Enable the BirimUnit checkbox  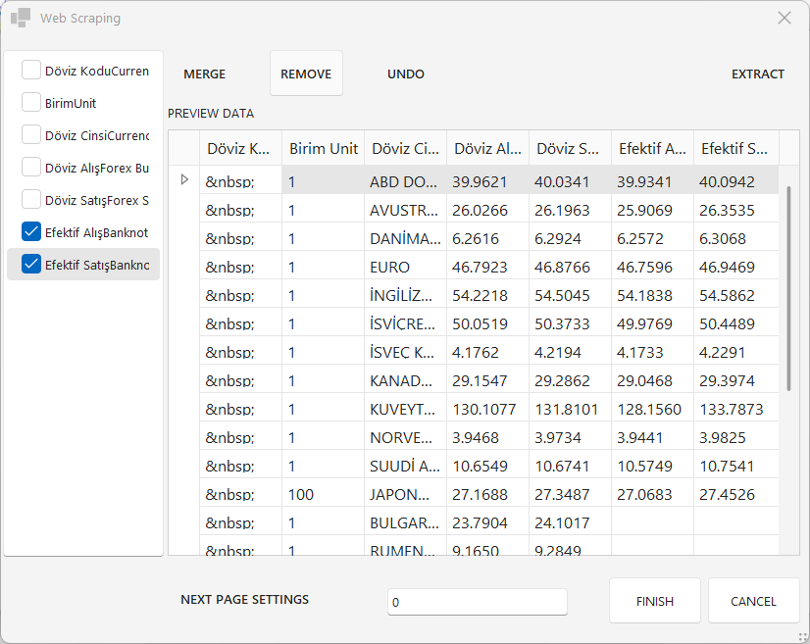pyautogui.click(x=31, y=103)
